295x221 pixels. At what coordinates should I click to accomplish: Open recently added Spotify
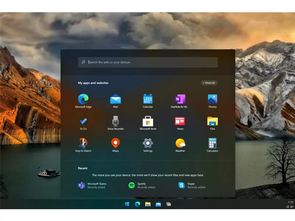pyautogui.click(x=142, y=185)
